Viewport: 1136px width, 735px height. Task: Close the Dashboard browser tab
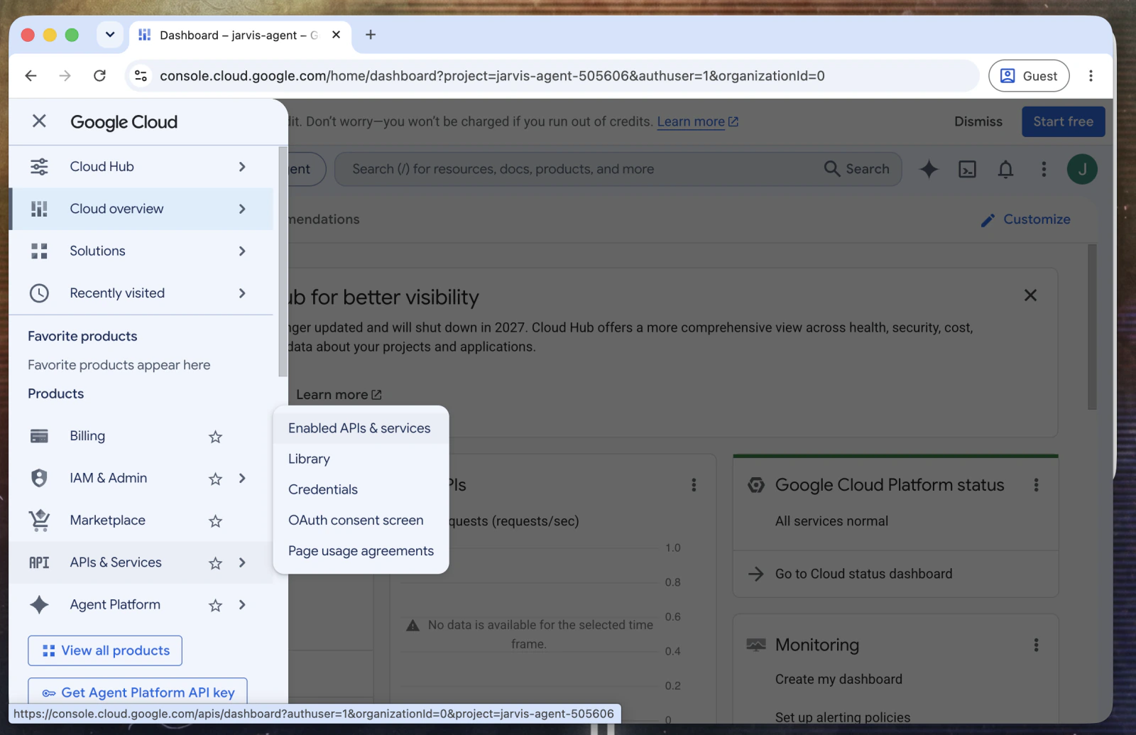[336, 35]
